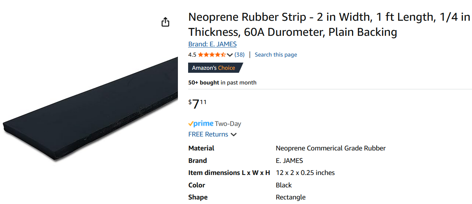Image resolution: width=472 pixels, height=204 pixels.
Task: View the 38 customer reviews link
Action: 240,55
